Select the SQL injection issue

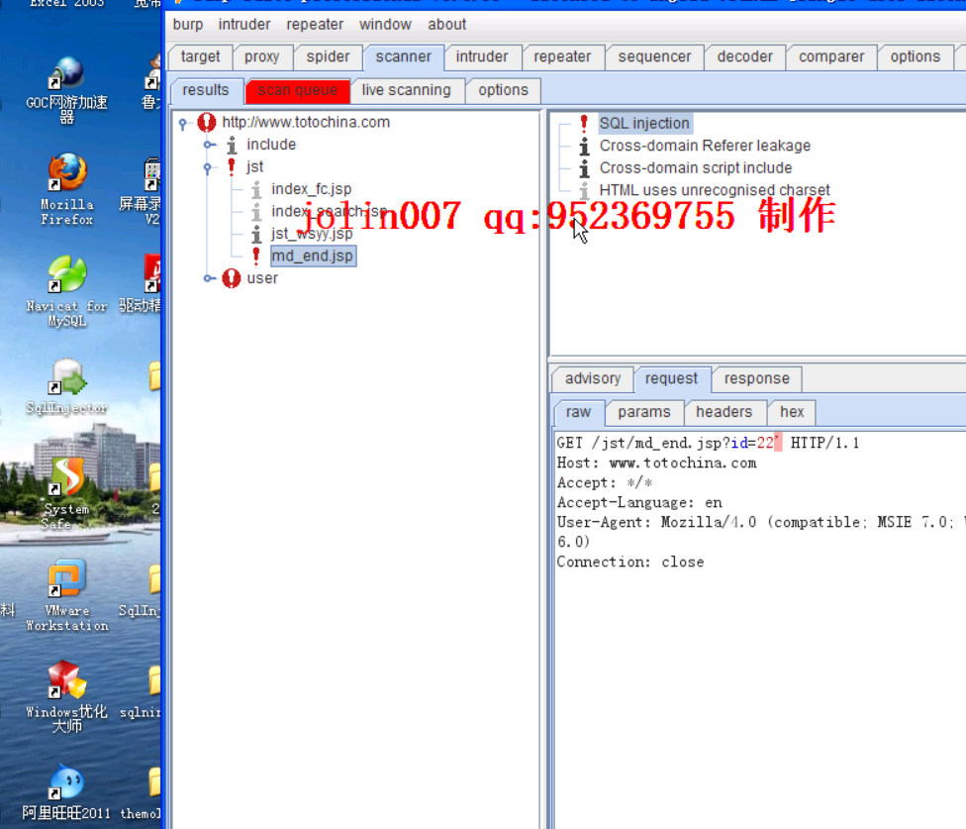[644, 123]
